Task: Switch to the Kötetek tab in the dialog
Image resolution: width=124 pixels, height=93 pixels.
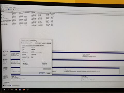Action: pos(33,43)
